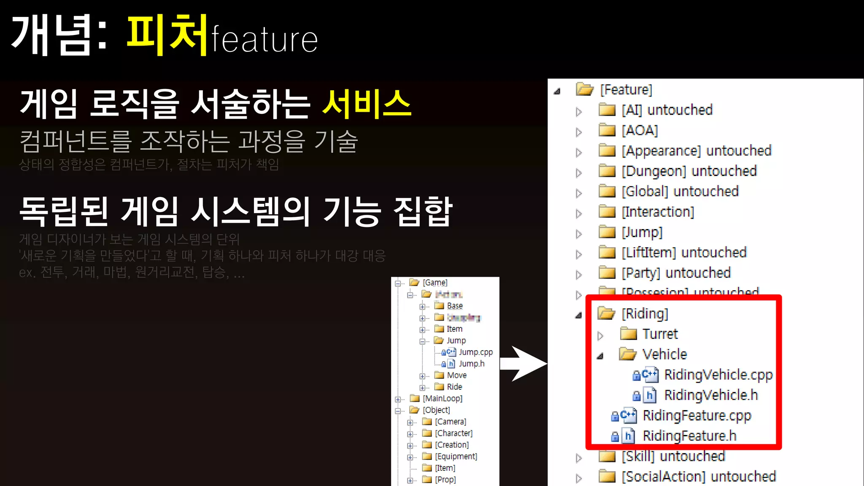864x486 pixels.
Task: Collapse the [Feature] root node triangle
Action: (x=557, y=91)
